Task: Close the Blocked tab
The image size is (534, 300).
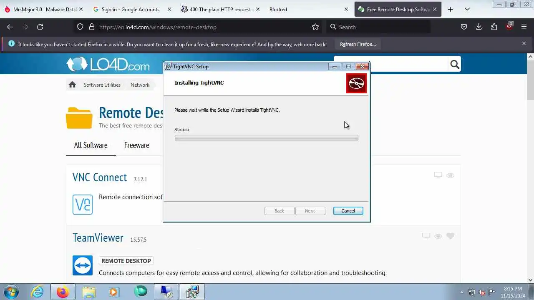Action: (x=346, y=9)
